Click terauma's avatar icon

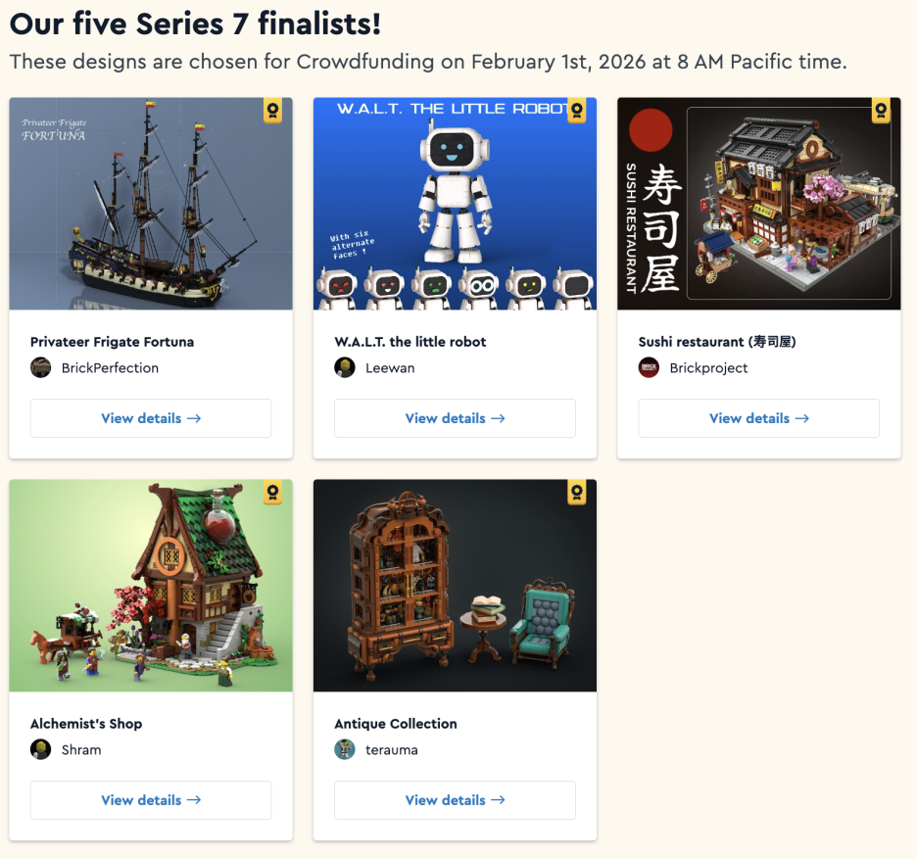coord(345,749)
